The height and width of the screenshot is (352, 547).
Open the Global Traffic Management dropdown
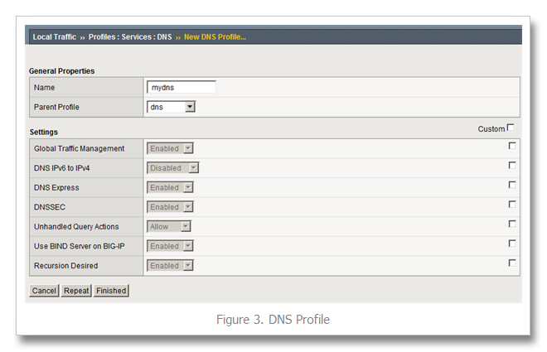click(x=170, y=148)
